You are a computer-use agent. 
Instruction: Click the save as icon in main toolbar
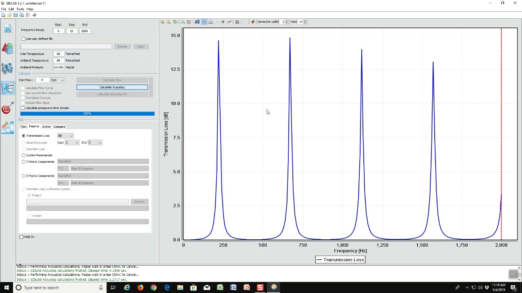(x=22, y=15)
